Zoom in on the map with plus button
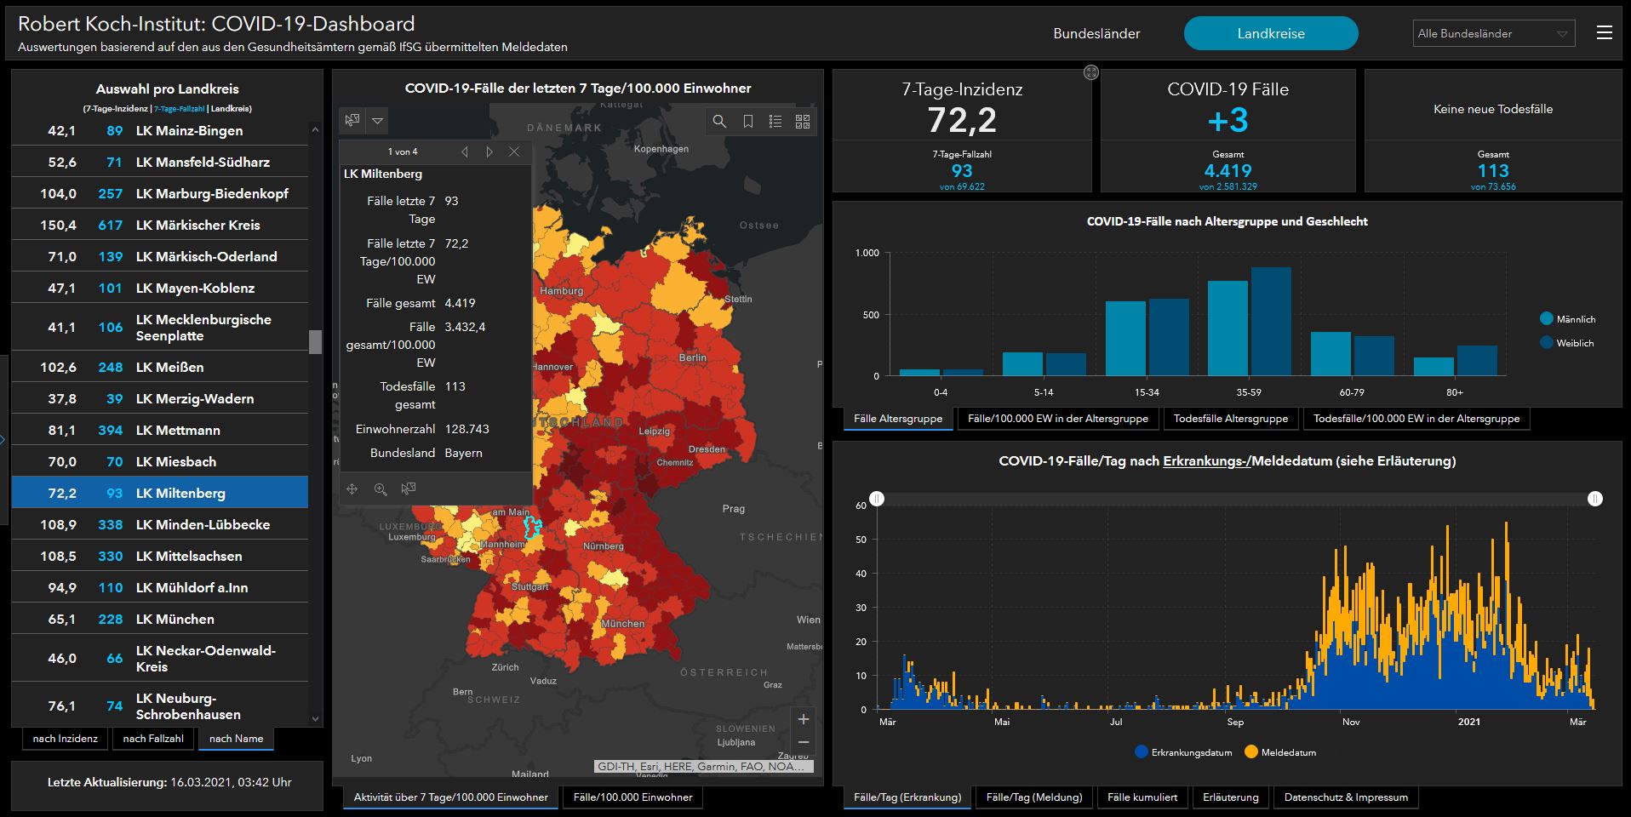Image resolution: width=1631 pixels, height=817 pixels. pos(803,719)
